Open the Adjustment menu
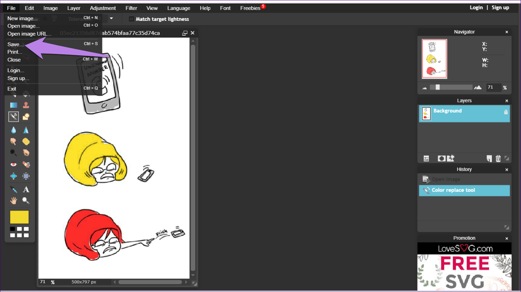Screen dimensions: 521x292 pos(103,8)
